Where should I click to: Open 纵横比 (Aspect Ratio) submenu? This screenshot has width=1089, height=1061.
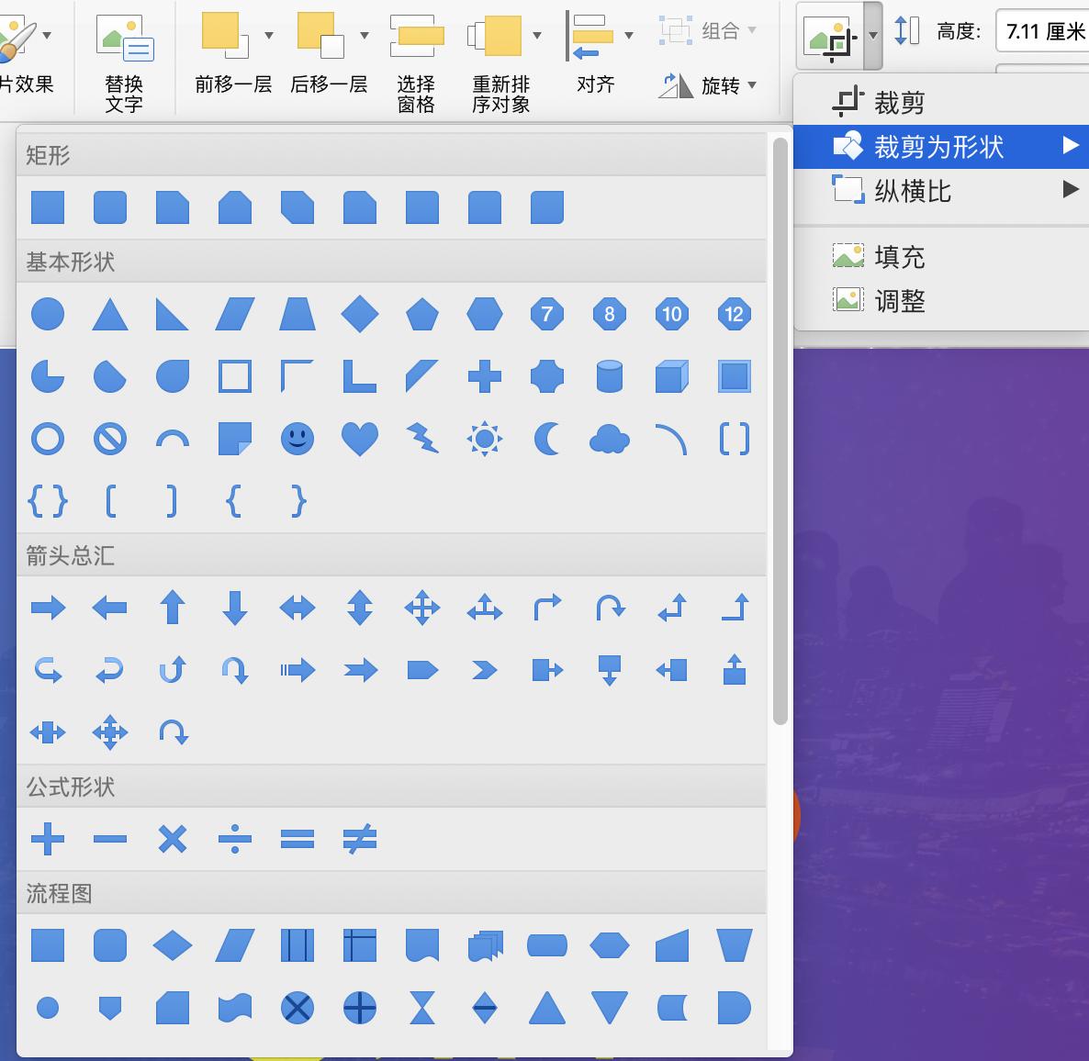(x=941, y=190)
